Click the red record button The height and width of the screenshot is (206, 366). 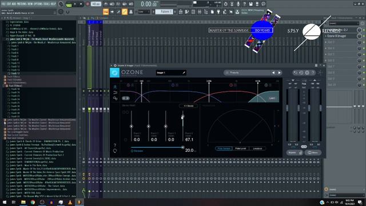click(87, 4)
